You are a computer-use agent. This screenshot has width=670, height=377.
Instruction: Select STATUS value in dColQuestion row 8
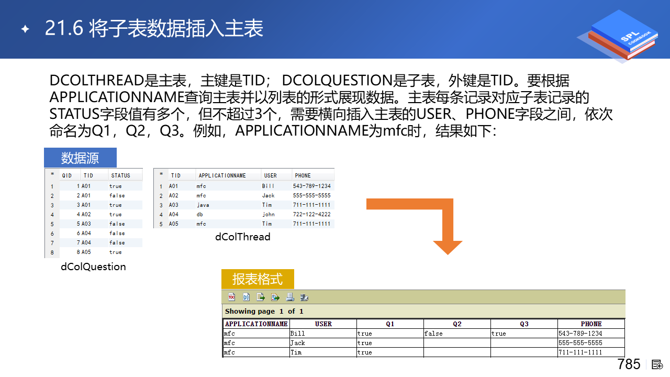pos(116,252)
